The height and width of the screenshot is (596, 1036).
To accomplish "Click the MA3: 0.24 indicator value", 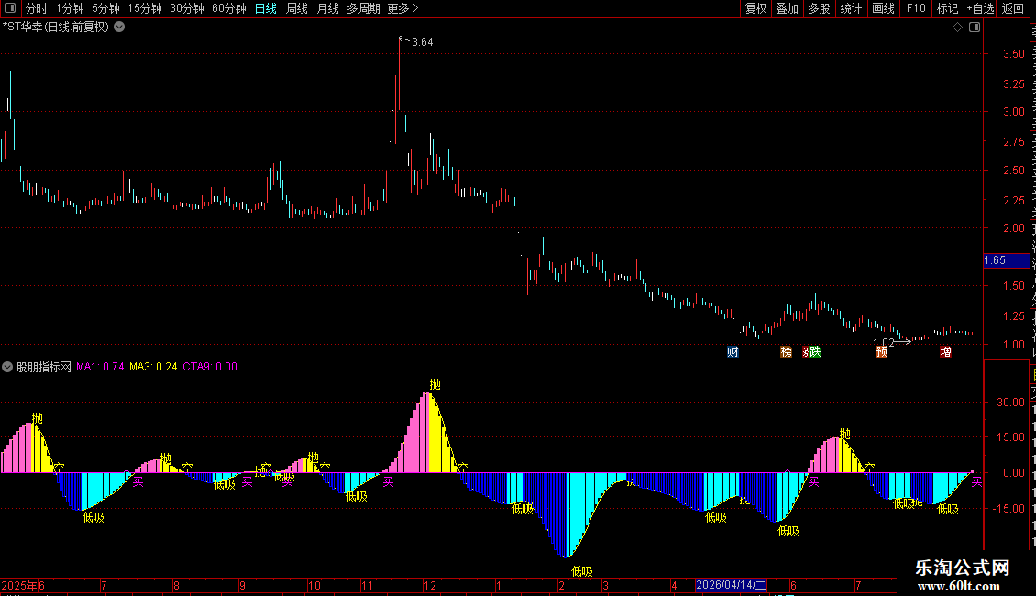I will (x=153, y=367).
